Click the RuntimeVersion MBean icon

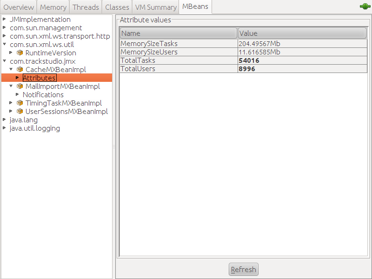(20, 53)
